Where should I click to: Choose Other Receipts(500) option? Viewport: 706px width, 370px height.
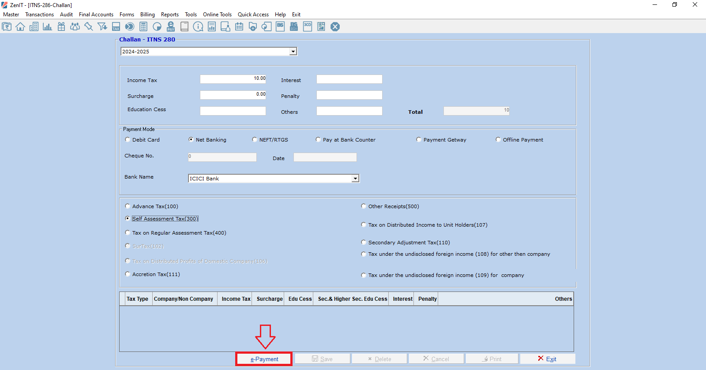[364, 206]
